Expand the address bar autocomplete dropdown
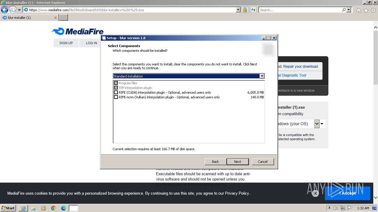This screenshot has width=378, height=212. (x=238, y=10)
